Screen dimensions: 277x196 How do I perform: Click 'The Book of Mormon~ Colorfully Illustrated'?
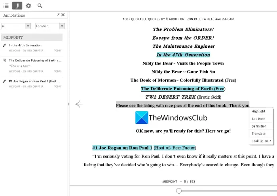pyautogui.click(x=177, y=80)
